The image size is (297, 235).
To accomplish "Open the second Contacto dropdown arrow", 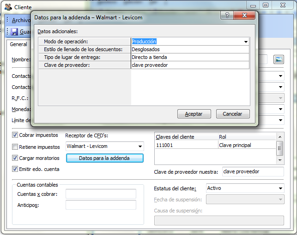I will coord(280,87).
